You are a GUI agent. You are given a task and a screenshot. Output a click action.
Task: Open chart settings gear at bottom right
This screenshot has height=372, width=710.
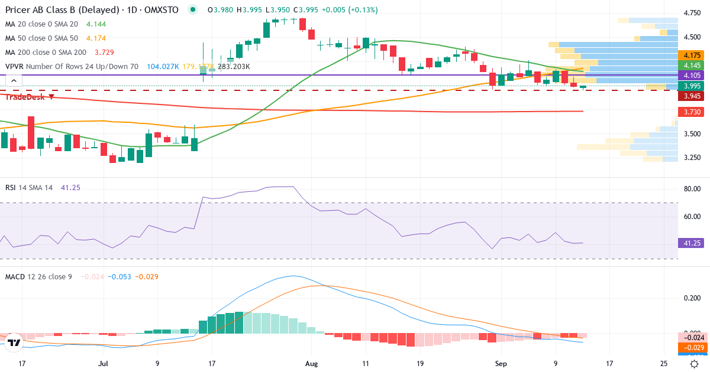pos(694,364)
